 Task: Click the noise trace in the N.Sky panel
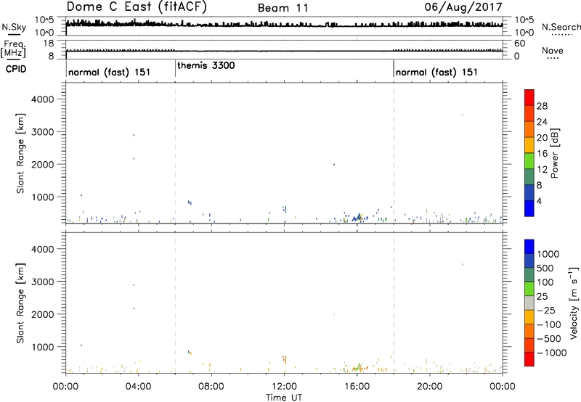(284, 25)
